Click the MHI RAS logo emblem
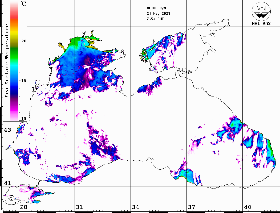The height and width of the screenshot is (213, 280). point(261,11)
